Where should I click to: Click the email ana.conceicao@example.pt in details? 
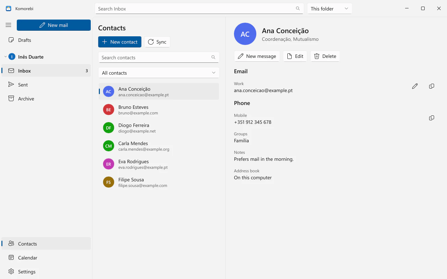tap(263, 90)
